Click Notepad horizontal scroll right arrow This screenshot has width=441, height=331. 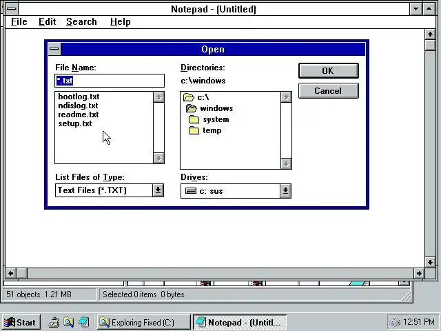point(419,273)
